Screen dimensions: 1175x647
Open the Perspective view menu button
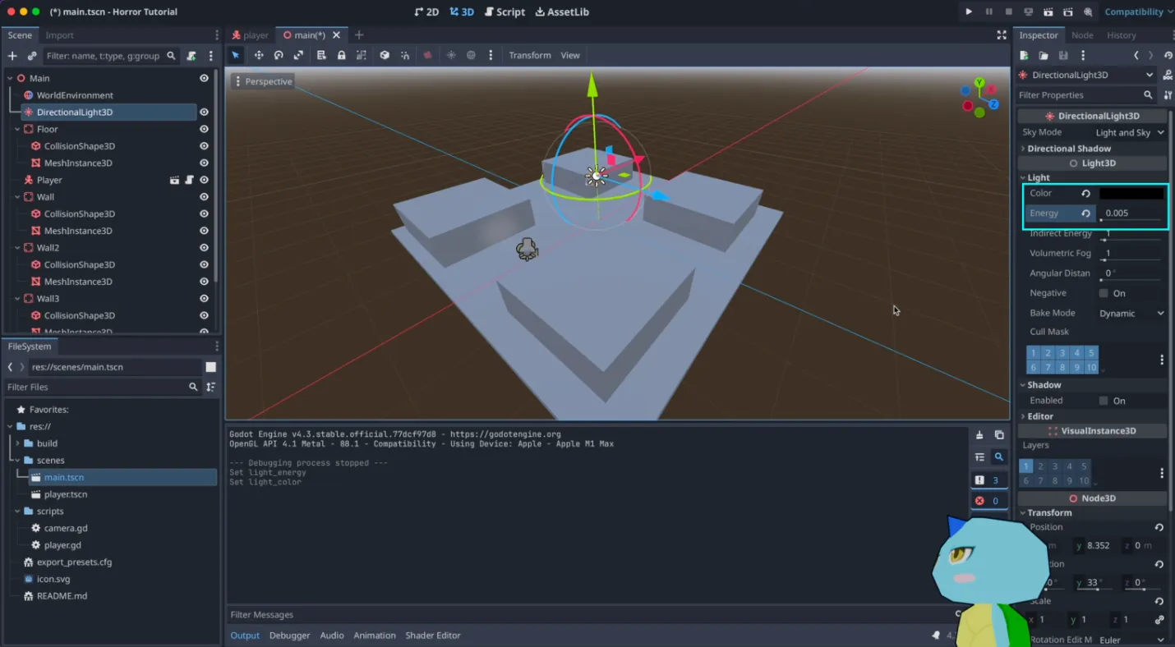click(263, 81)
